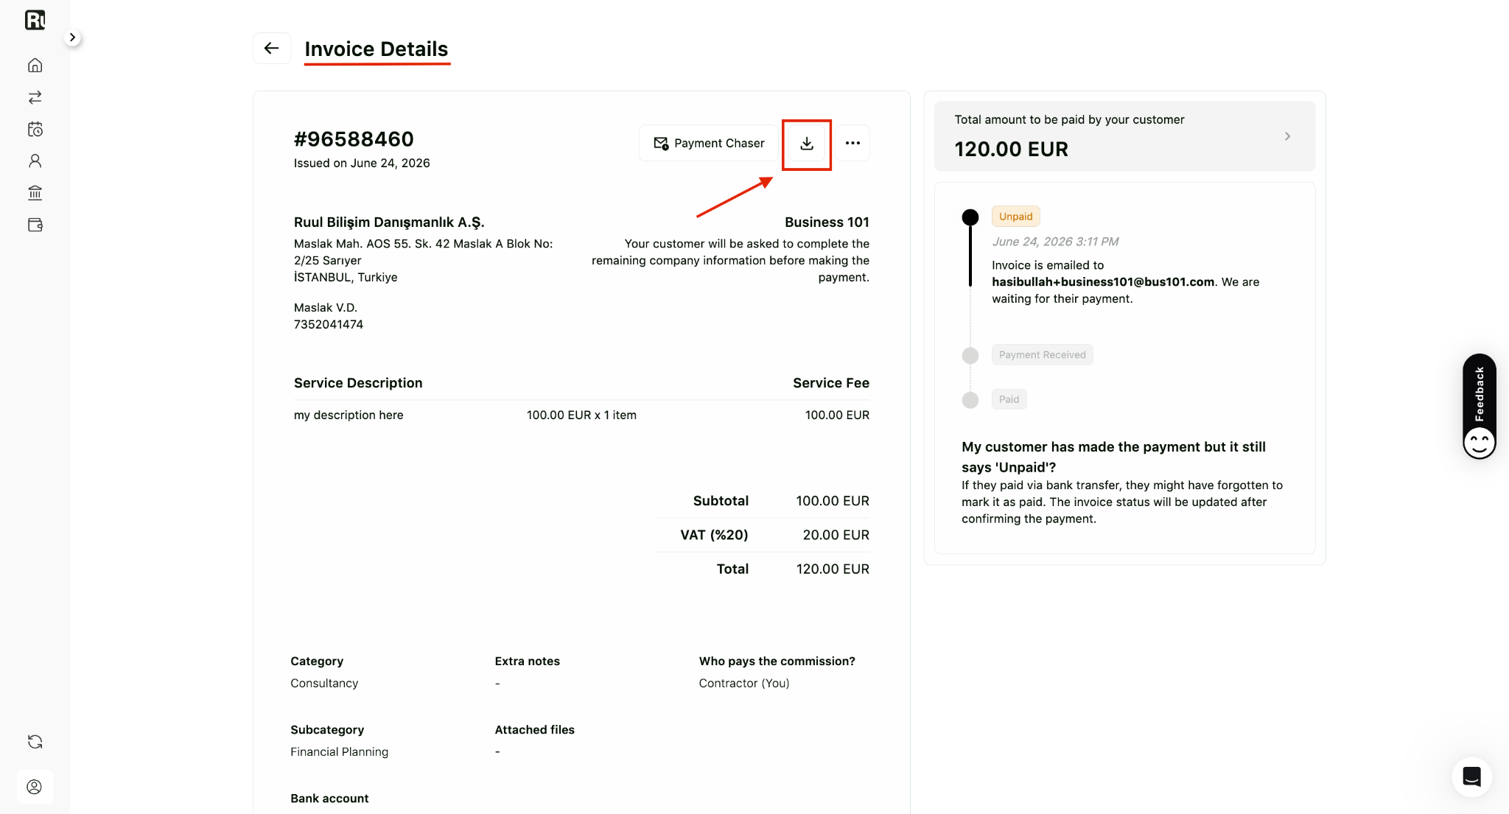The height and width of the screenshot is (814, 1509).
Task: Open the three-dot more options menu
Action: click(852, 143)
